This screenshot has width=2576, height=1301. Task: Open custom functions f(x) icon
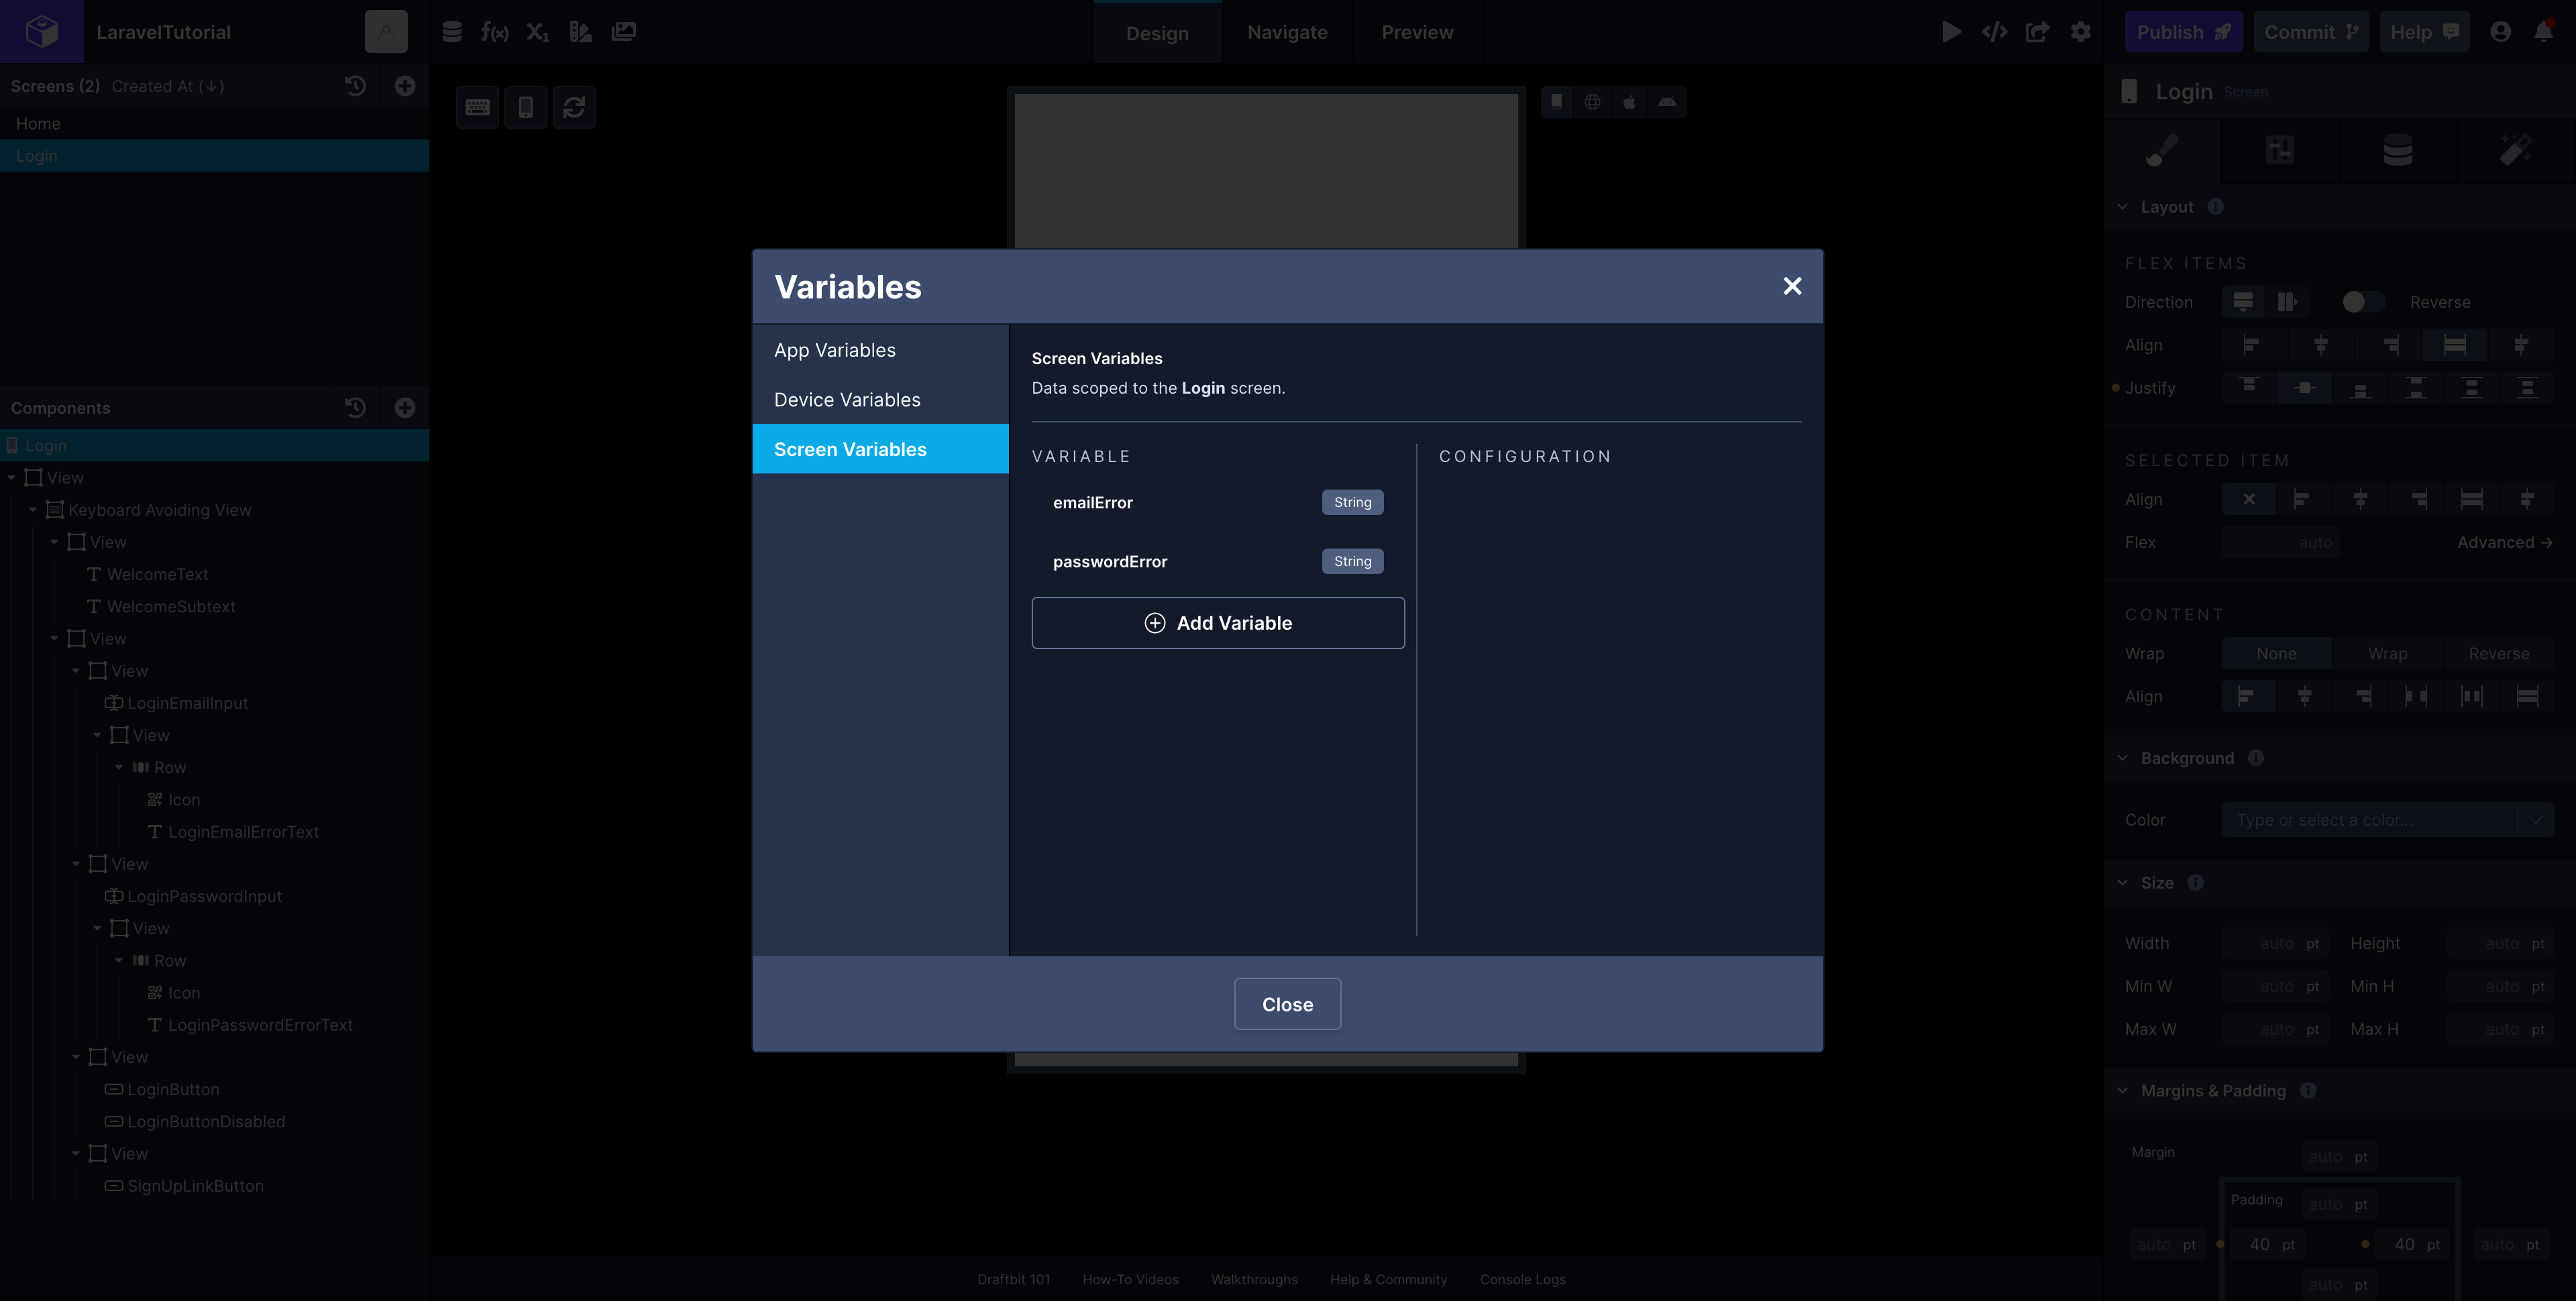coord(494,32)
